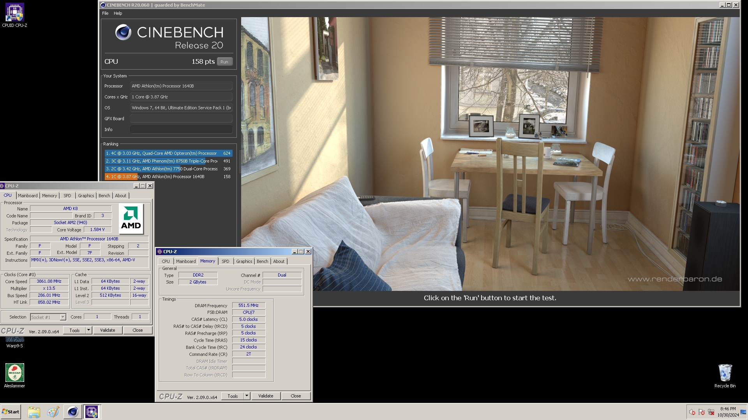Screen dimensions: 748x420
Task: Click Validate in CPU window
Action: pyautogui.click(x=108, y=330)
